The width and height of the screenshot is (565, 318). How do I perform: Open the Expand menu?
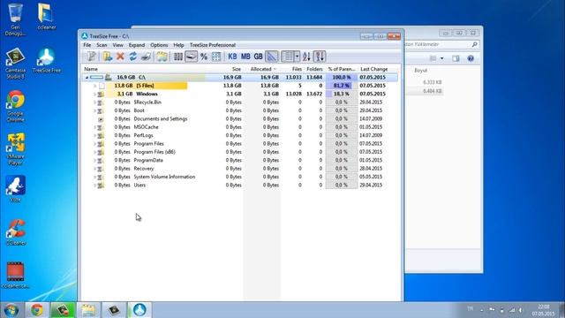click(137, 45)
